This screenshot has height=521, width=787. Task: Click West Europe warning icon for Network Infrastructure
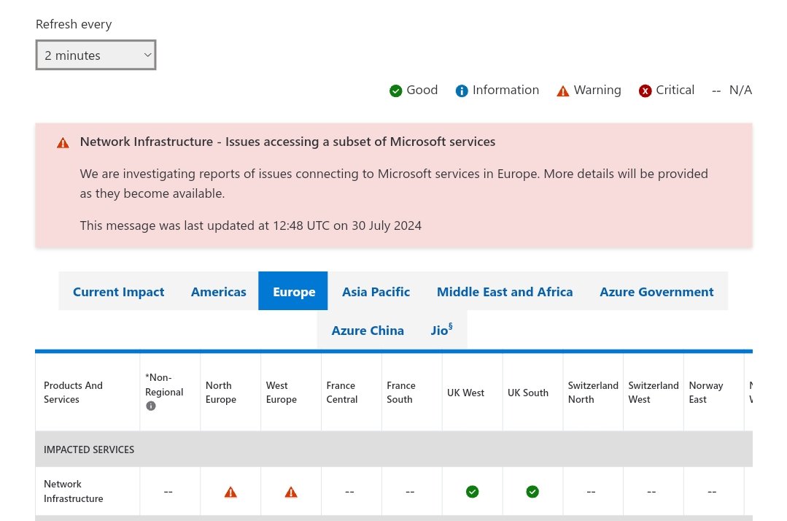(290, 492)
